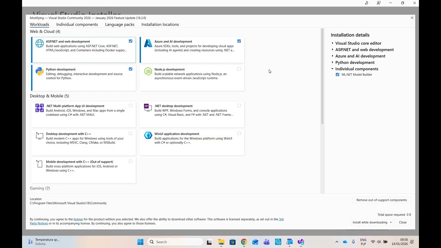Click the Desktop & Mobile (5) heading

click(x=49, y=96)
